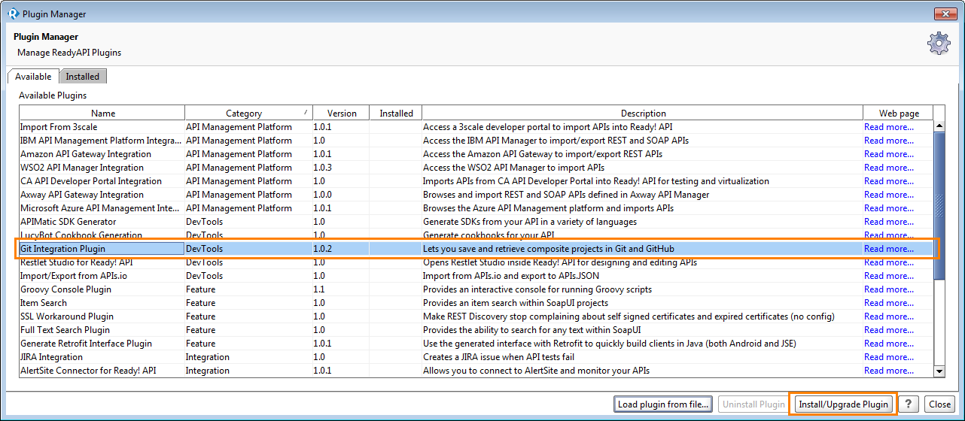
Task: Select APIMatic SDK Generator plugin
Action: tap(476, 222)
